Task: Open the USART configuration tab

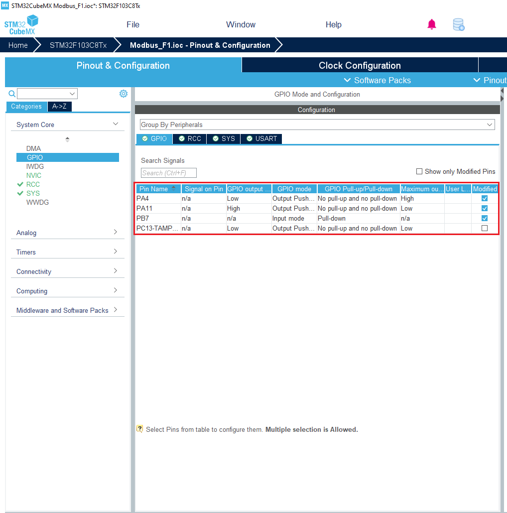Action: (261, 139)
